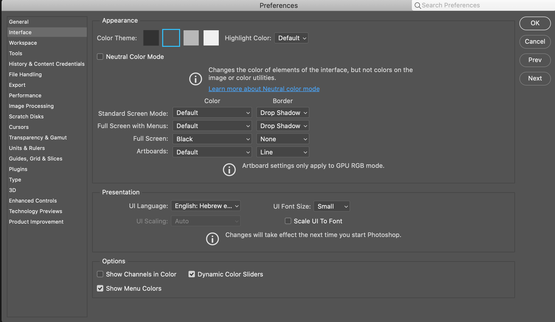Click the Next button

(535, 78)
